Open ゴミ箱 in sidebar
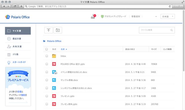The width and height of the screenshot is (185, 110). click(x=18, y=54)
